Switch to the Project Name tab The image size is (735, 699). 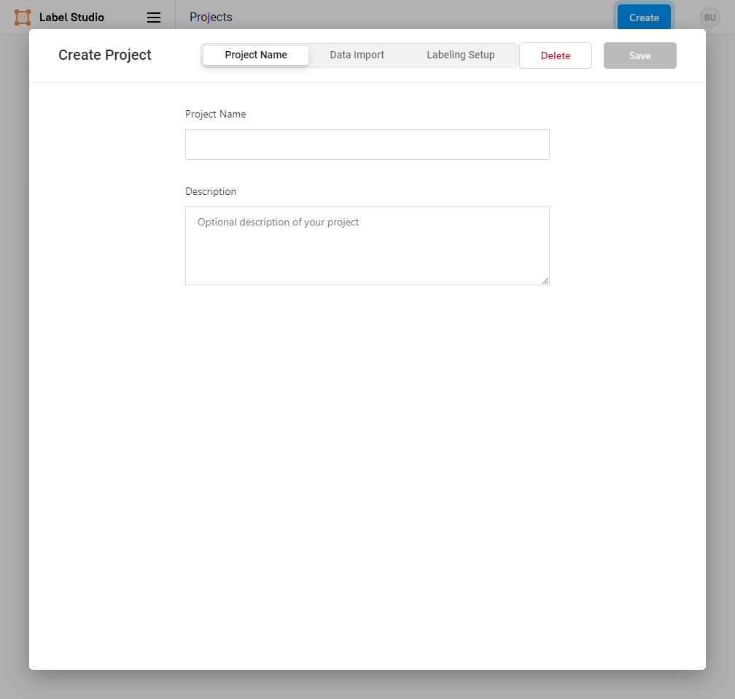[x=256, y=55]
